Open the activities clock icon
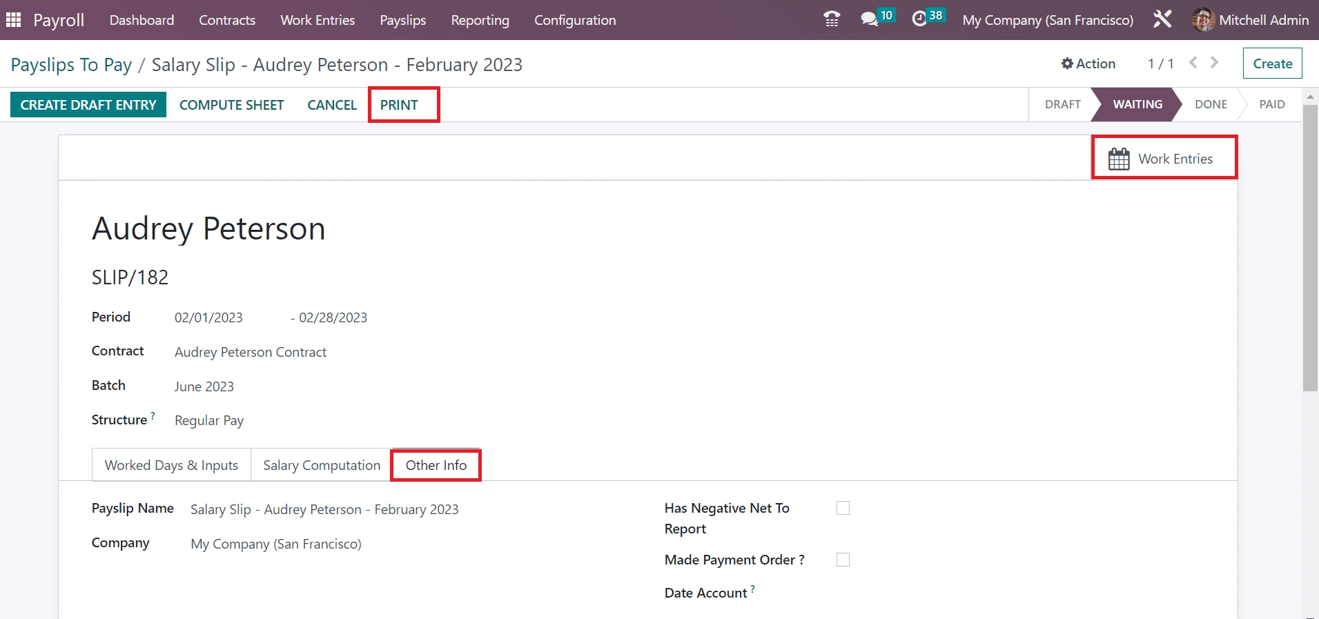This screenshot has height=619, width=1319. pos(919,19)
